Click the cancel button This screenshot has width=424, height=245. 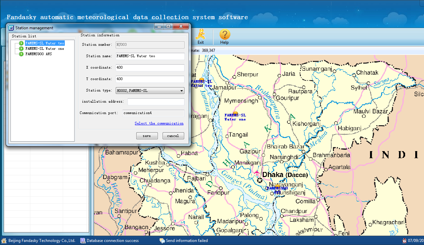click(x=173, y=136)
